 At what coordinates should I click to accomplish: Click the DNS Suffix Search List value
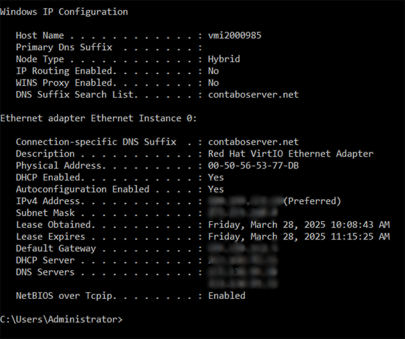click(253, 94)
